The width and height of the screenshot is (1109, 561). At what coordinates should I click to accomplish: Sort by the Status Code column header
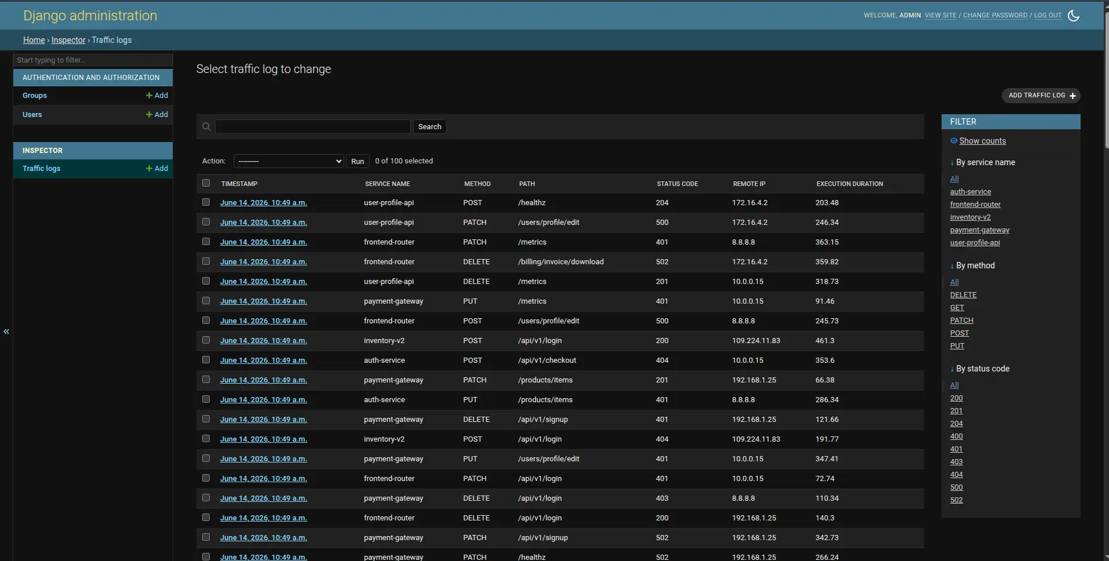click(677, 184)
